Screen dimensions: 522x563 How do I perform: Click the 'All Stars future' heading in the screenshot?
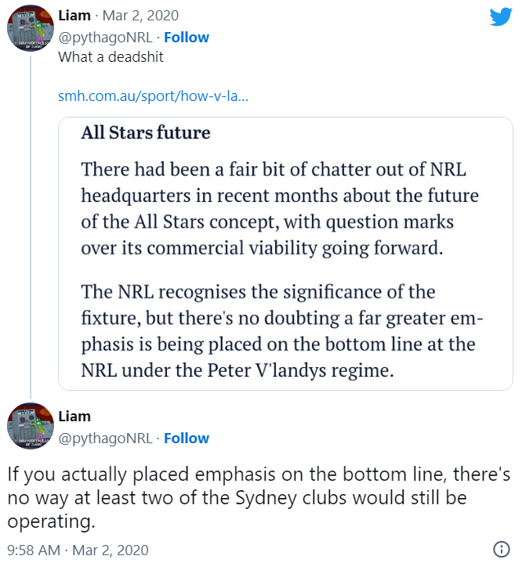click(x=146, y=132)
